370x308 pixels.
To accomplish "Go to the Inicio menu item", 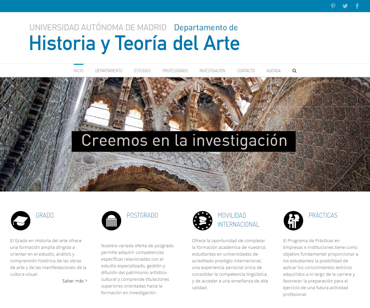I will point(78,71).
